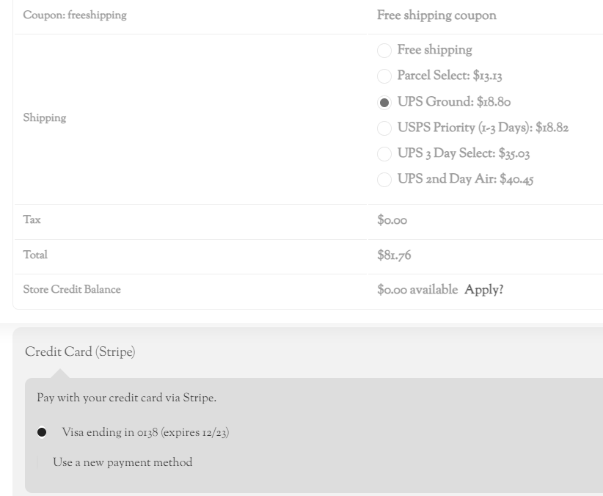Click the 'UPS Ground: $18.80' label text
Screen dimensions: 603x496
[454, 102]
